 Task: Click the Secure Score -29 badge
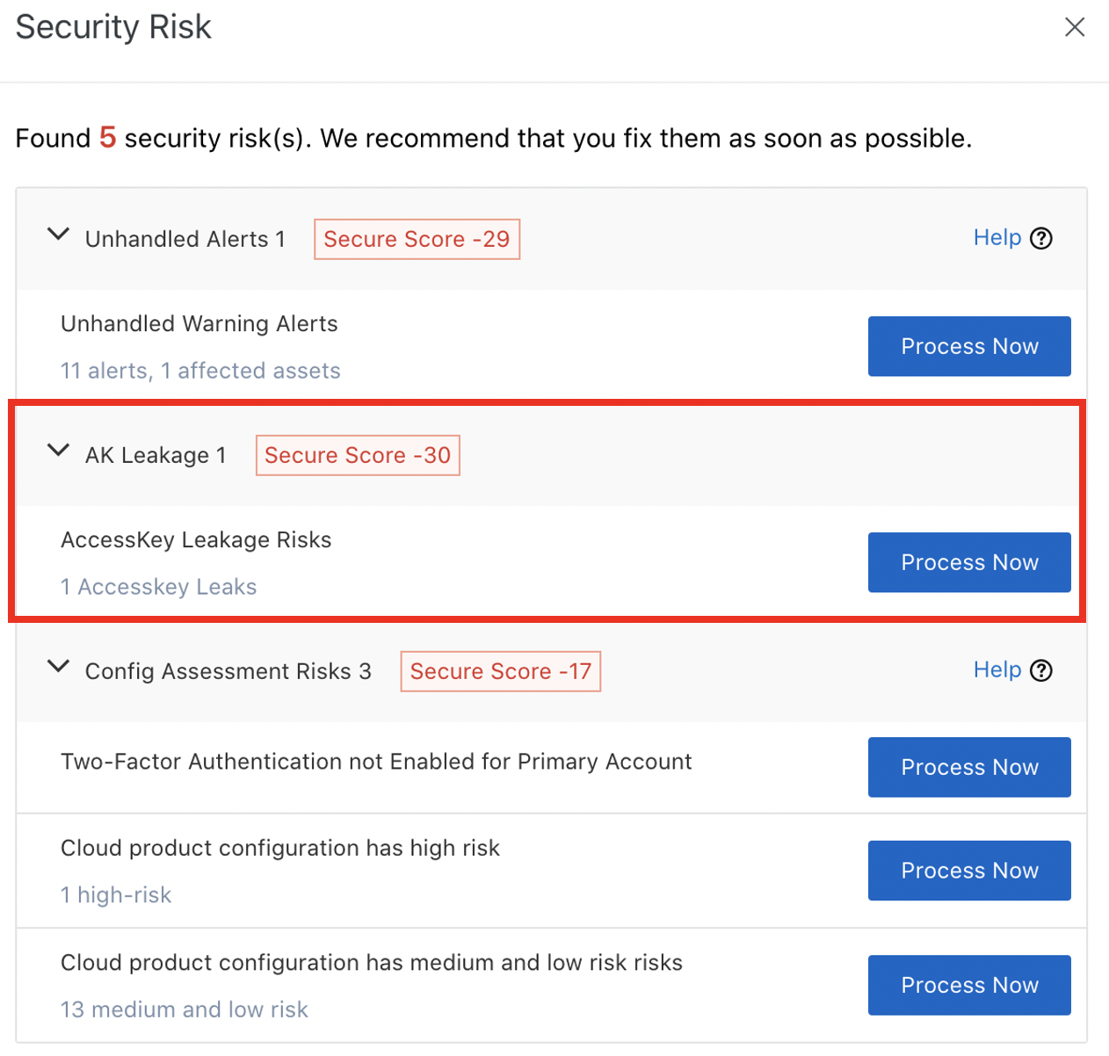click(x=417, y=238)
